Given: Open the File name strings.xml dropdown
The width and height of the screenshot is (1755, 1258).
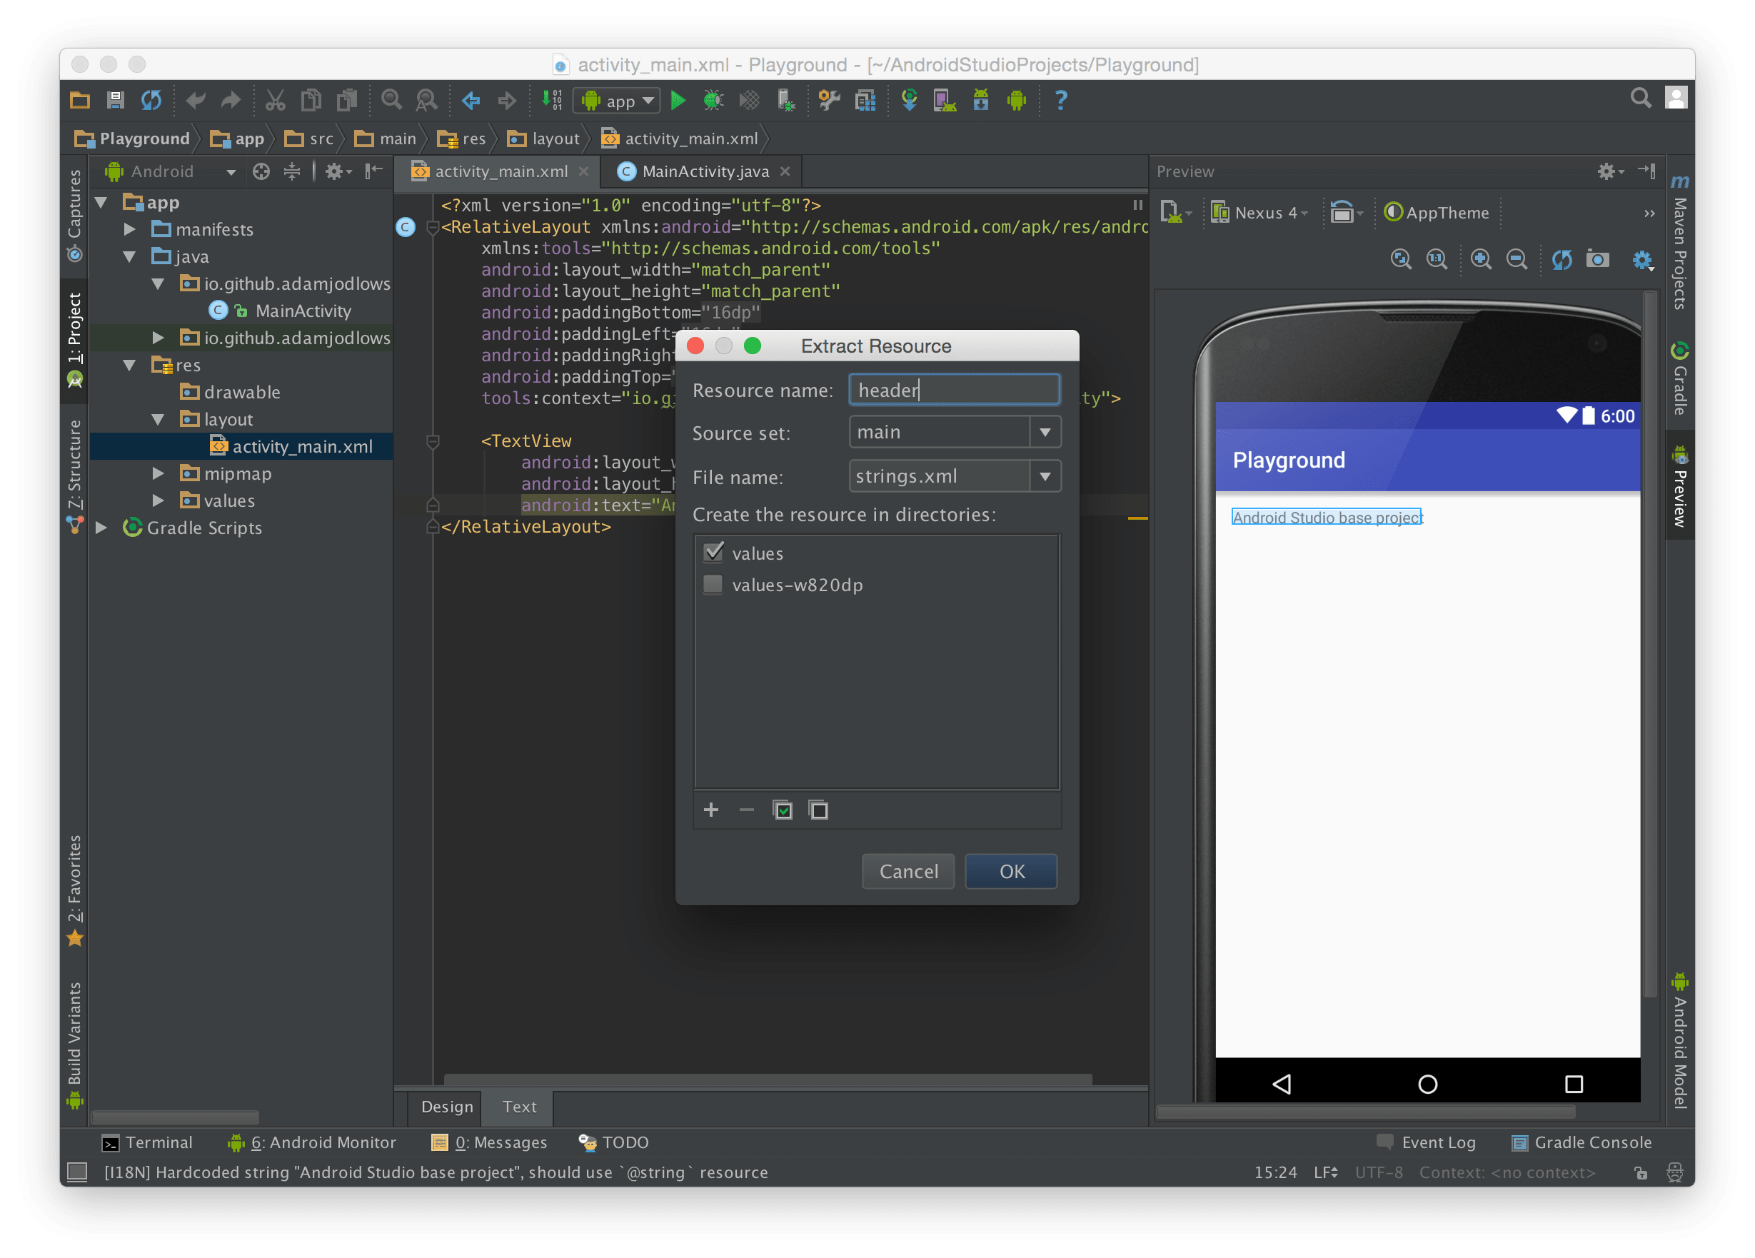Looking at the screenshot, I should [1045, 477].
